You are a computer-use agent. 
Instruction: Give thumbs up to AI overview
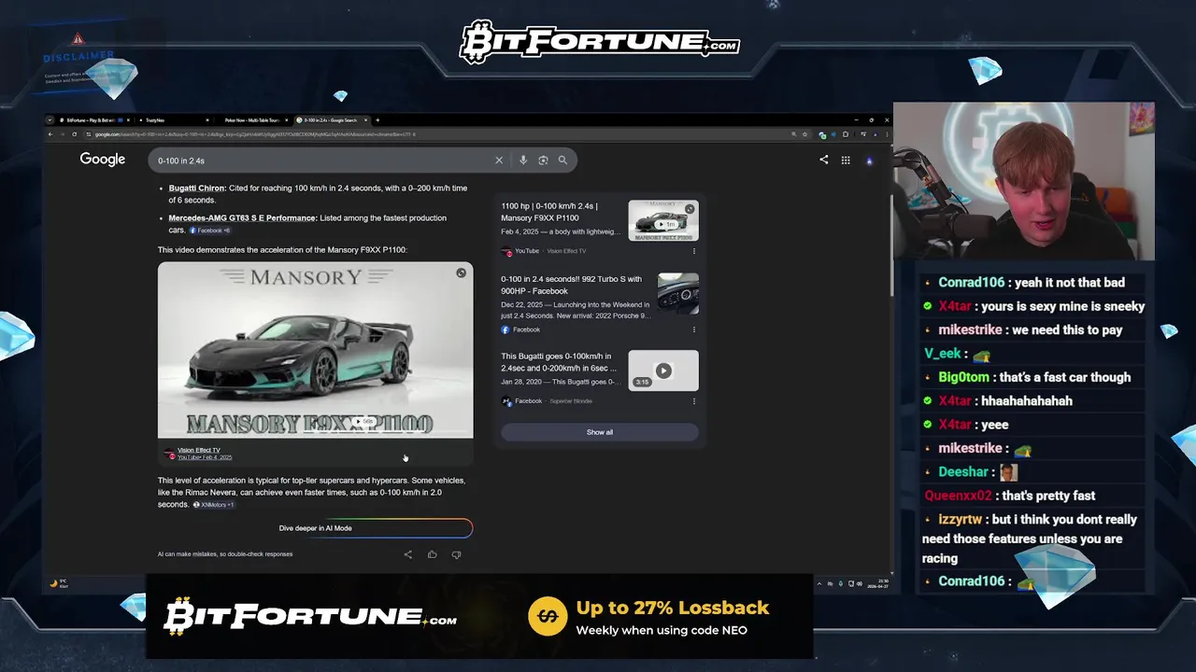point(432,554)
